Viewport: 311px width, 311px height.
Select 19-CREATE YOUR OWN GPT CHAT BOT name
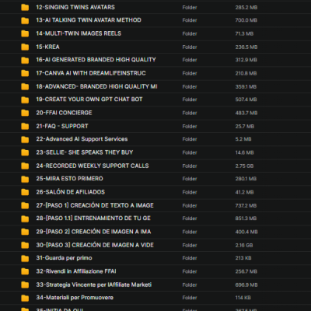pyautogui.click(x=89, y=100)
